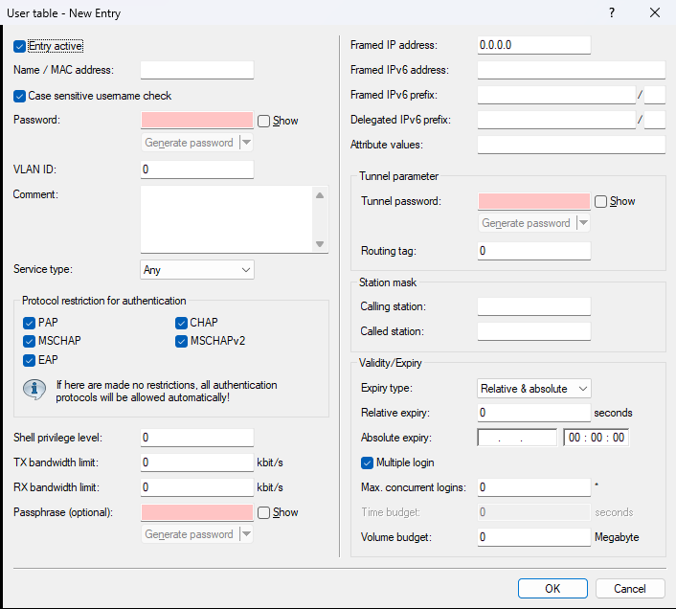Image resolution: width=676 pixels, height=609 pixels.
Task: Close the New Entry dialog window
Action: [654, 13]
